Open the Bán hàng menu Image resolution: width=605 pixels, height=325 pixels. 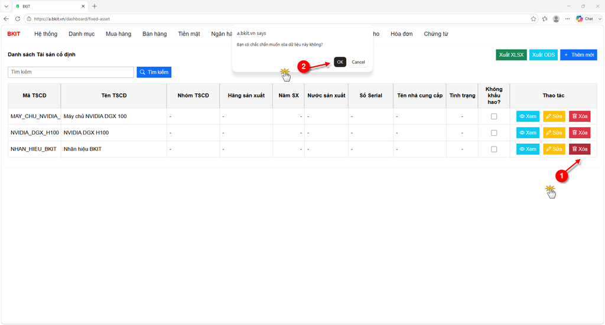click(x=154, y=34)
